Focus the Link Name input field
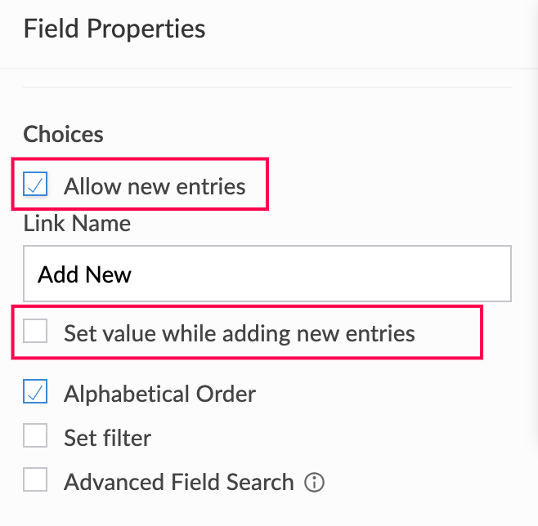 click(x=267, y=274)
